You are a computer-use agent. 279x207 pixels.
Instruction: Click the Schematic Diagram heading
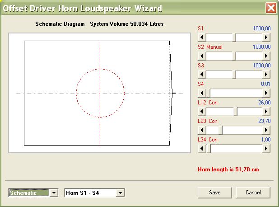tap(60, 24)
